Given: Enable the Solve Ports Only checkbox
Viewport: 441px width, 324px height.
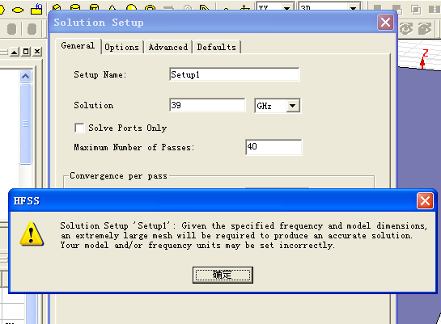Looking at the screenshot, I should pyautogui.click(x=79, y=128).
